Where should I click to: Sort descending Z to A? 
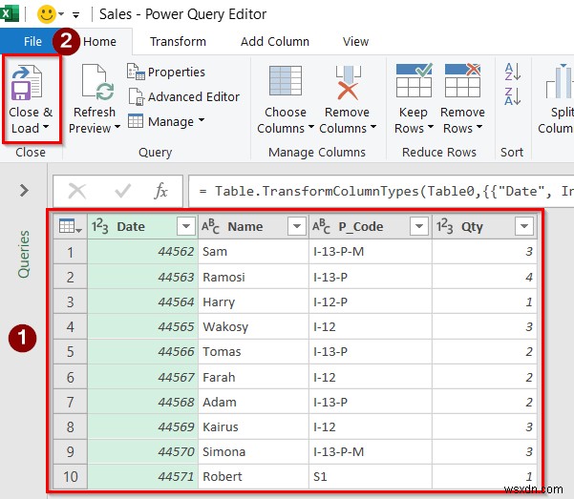click(x=513, y=96)
